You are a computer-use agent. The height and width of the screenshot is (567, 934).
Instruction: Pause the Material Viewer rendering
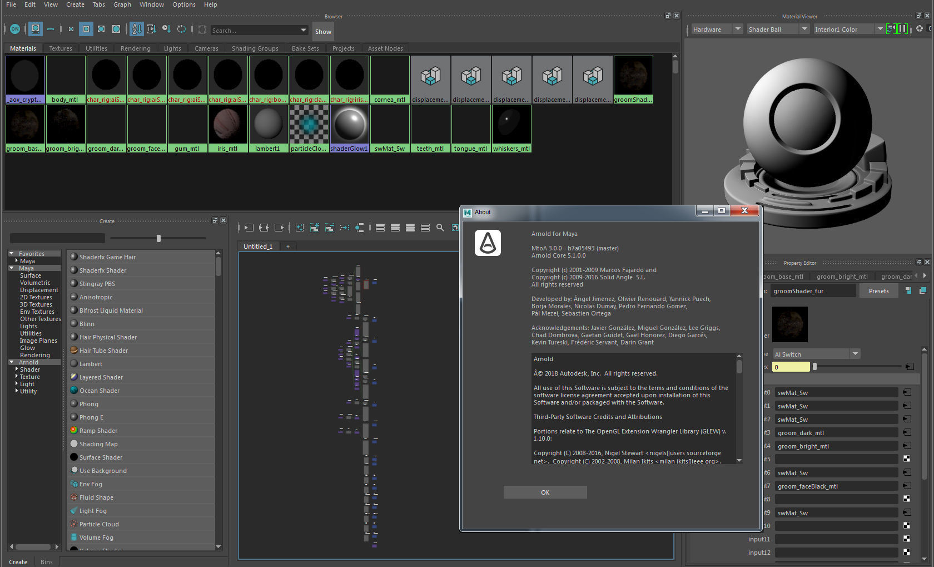903,28
